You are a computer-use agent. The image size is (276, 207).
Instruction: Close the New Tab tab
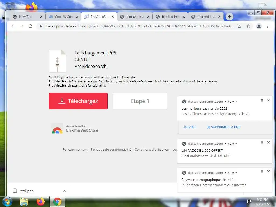point(41,17)
